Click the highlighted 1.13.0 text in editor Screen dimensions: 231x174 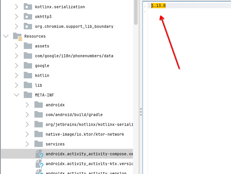(159, 6)
